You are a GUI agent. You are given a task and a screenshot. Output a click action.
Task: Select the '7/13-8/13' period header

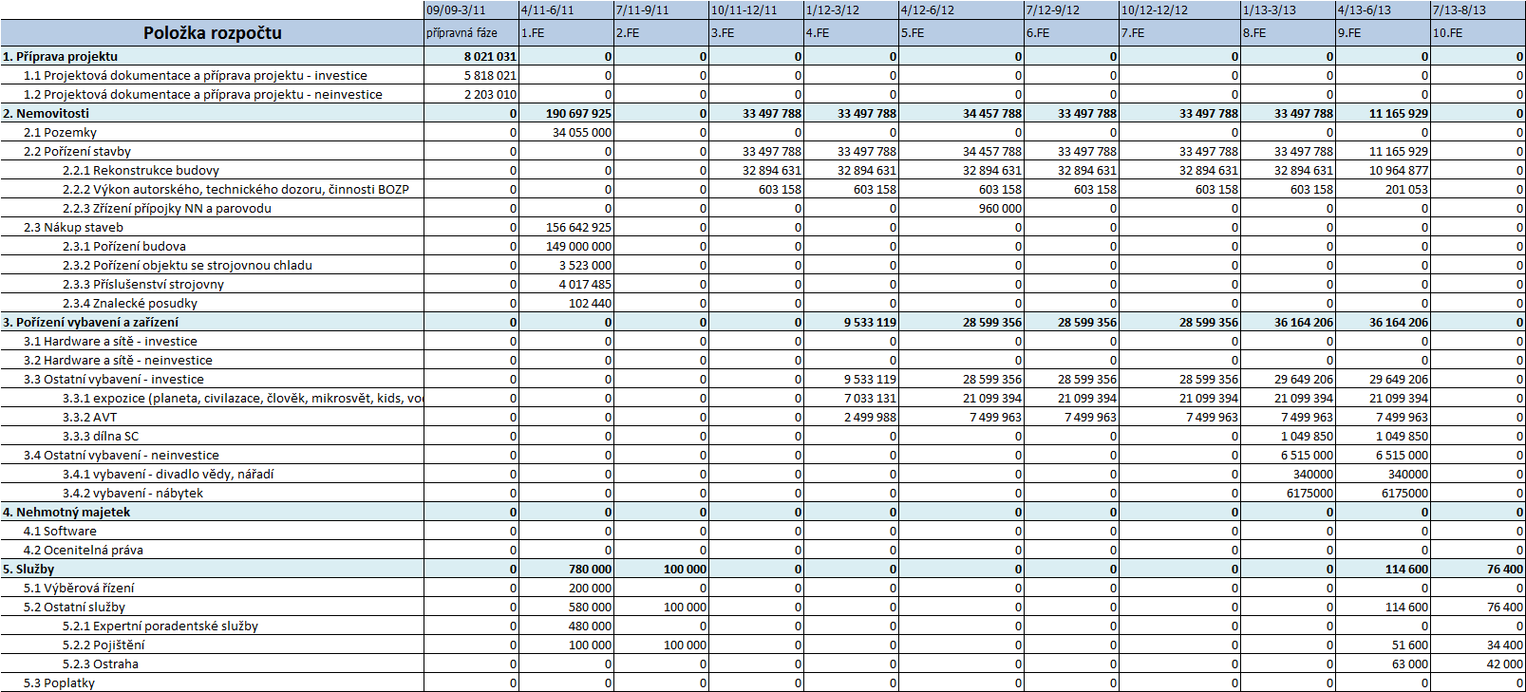click(1478, 9)
